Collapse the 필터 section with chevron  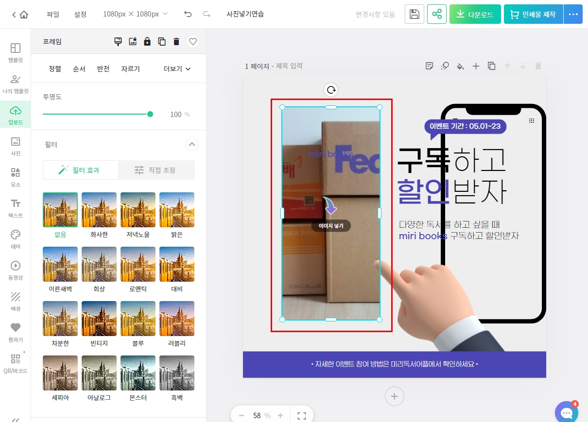click(191, 144)
